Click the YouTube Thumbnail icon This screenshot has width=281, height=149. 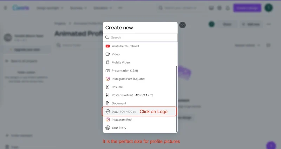point(108,46)
